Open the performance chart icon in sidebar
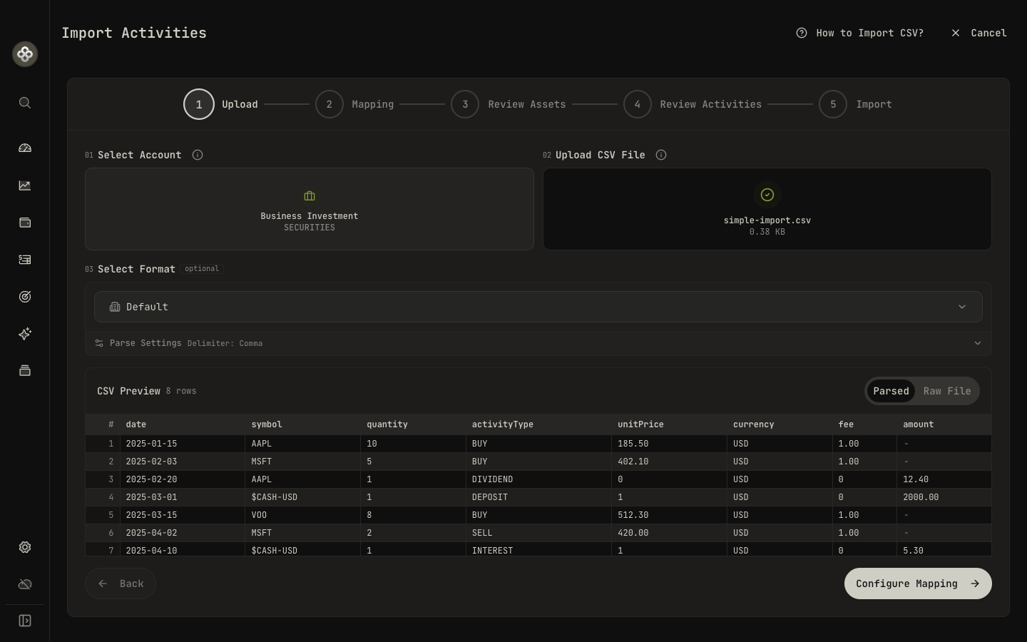Viewport: 1027px width, 642px height. (x=25, y=185)
